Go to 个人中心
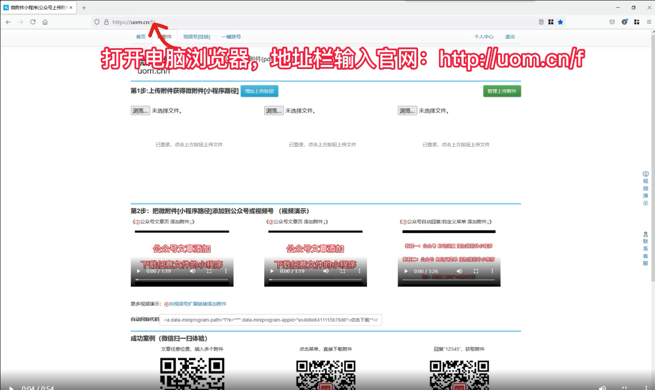Image resolution: width=655 pixels, height=390 pixels. tap(484, 37)
